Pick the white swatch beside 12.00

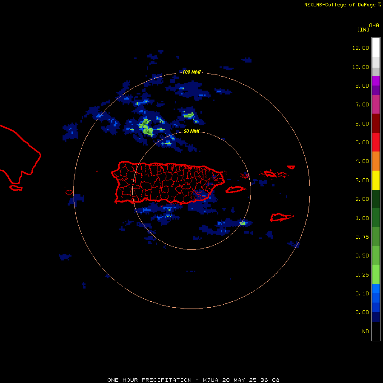[376, 48]
